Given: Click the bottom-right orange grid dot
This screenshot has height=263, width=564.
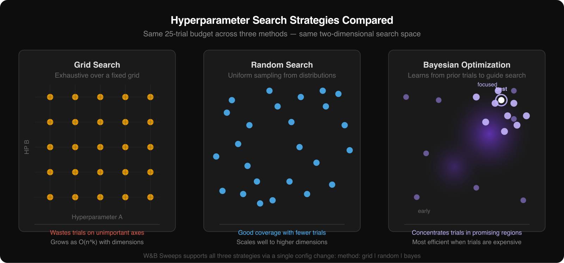Looking at the screenshot, I should pyautogui.click(x=151, y=197).
